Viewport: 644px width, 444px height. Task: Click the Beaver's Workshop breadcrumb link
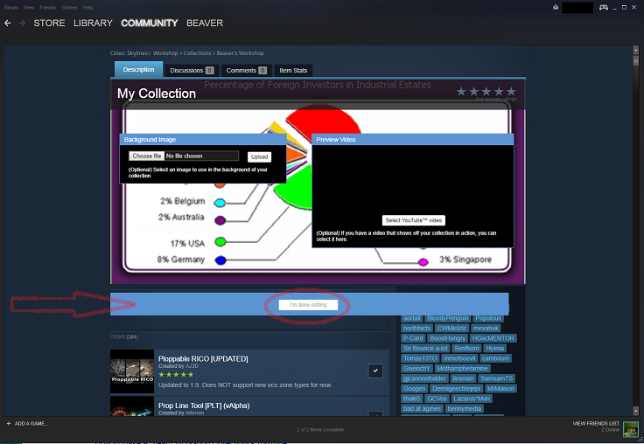pos(241,53)
